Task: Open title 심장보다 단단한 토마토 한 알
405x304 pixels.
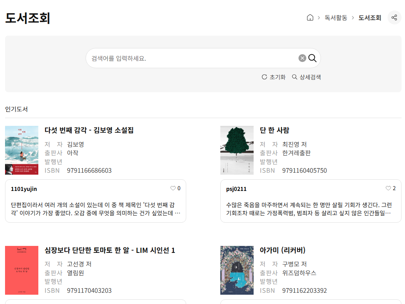Action: coord(110,250)
